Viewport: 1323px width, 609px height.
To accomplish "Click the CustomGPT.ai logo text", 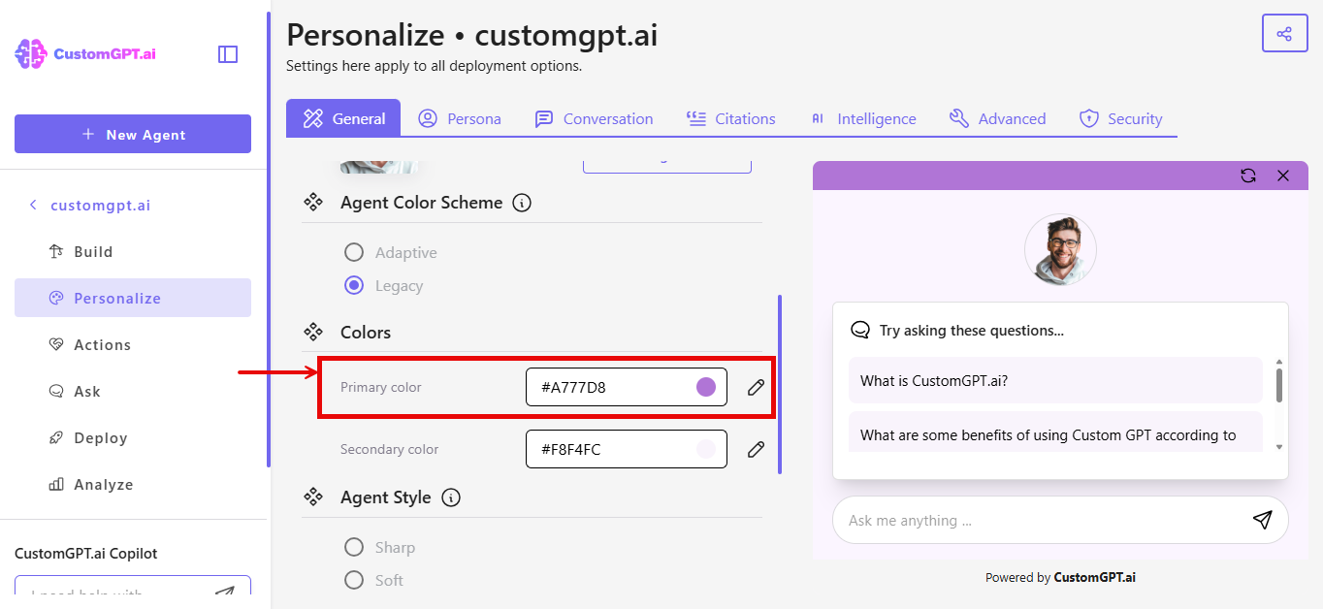I will click(105, 54).
